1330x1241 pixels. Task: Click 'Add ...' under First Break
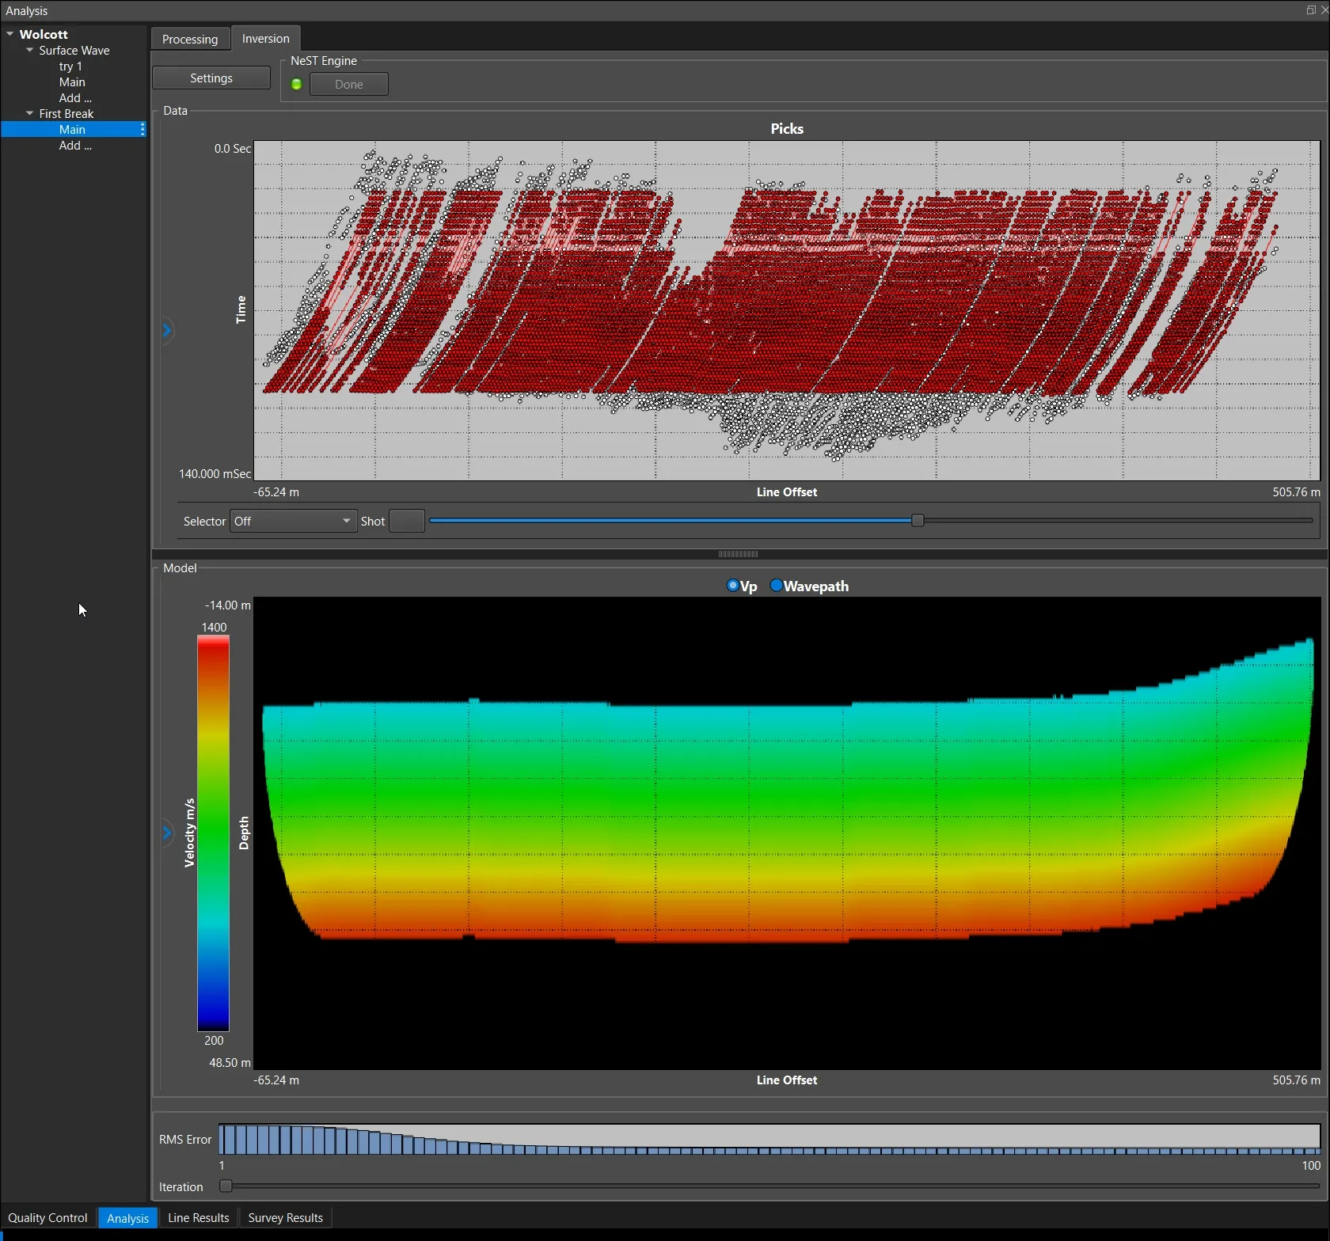[75, 145]
